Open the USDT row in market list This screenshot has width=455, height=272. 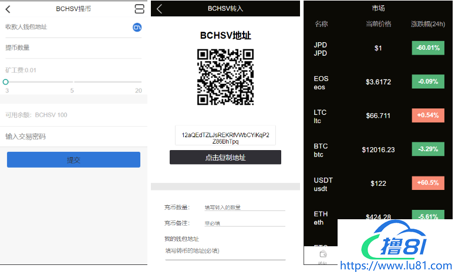378,184
